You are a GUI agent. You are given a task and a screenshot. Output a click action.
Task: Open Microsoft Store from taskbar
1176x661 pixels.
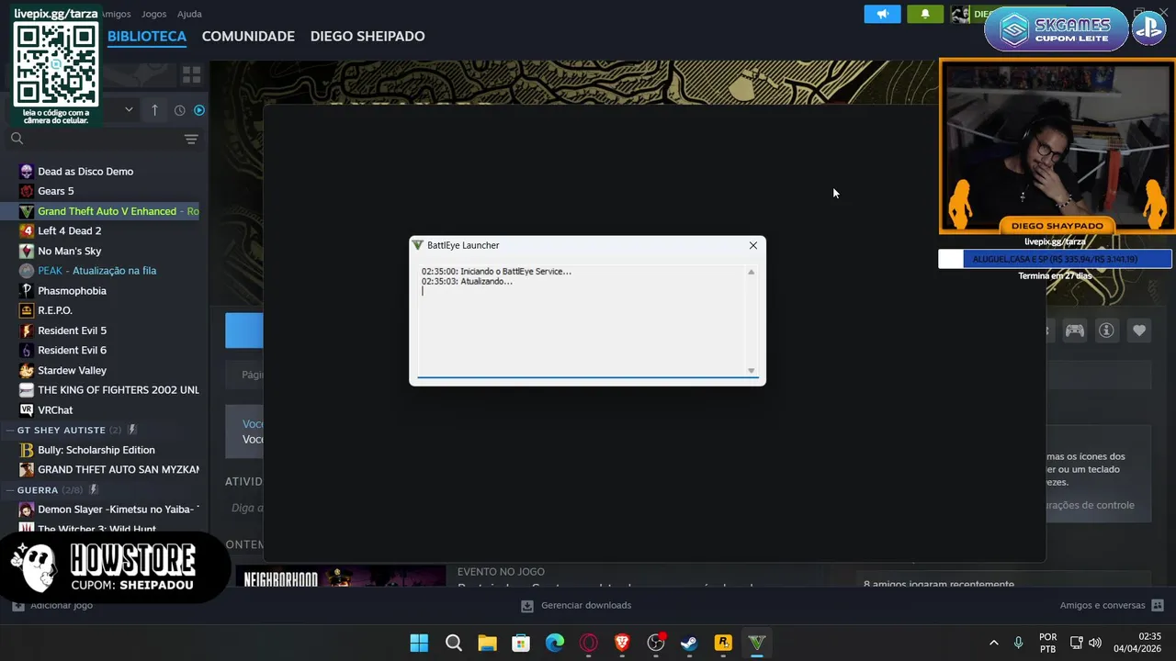click(521, 643)
